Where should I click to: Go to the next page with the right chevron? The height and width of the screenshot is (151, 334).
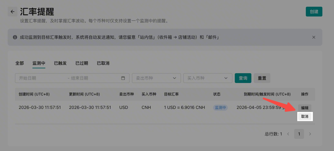310,134
